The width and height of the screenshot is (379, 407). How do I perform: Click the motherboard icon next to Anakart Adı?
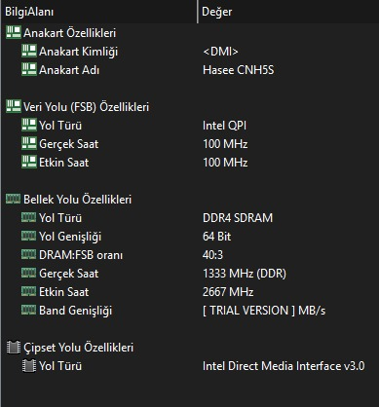[x=29, y=69]
